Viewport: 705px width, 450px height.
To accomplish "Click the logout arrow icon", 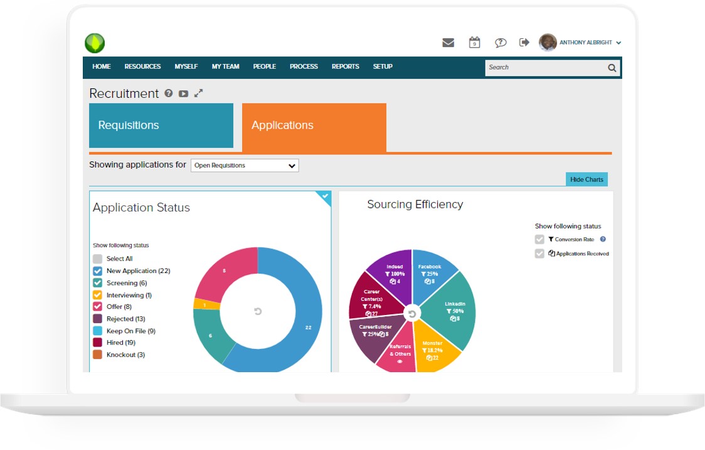I will tap(524, 43).
